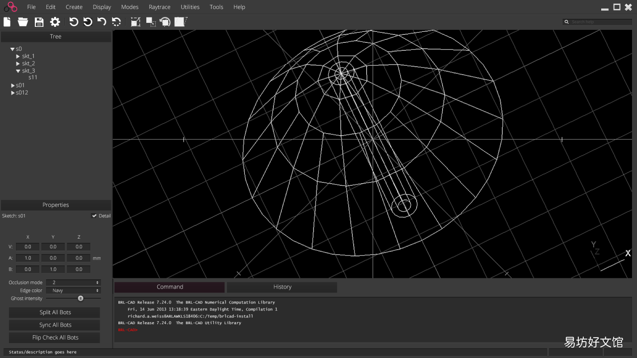The image size is (637, 358).
Task: Click the thin counter-clockwise rotate arrow icon
Action: tap(74, 22)
